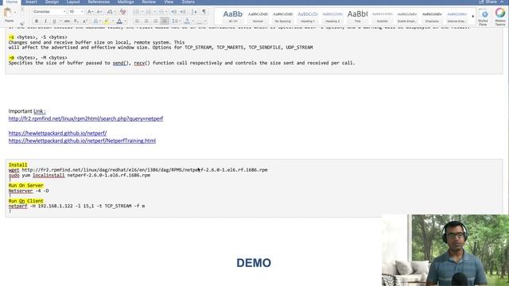
Task: Click the Format Painter brush icon
Action: point(22,23)
